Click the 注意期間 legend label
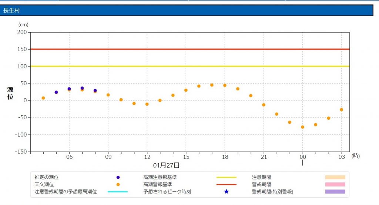 (x=261, y=177)
